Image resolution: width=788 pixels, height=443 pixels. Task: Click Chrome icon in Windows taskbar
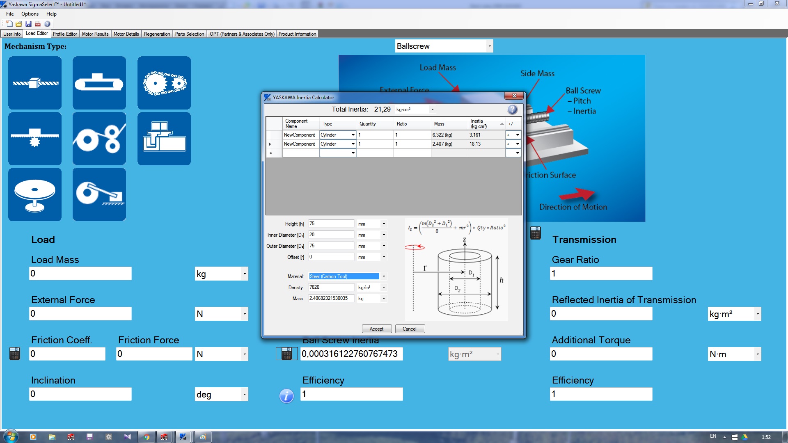click(147, 437)
